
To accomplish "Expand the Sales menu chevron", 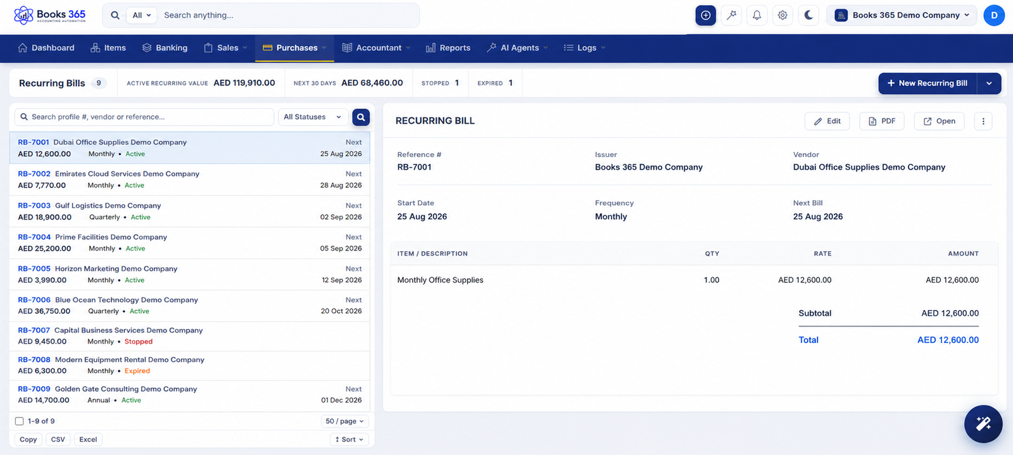I will tap(245, 48).
